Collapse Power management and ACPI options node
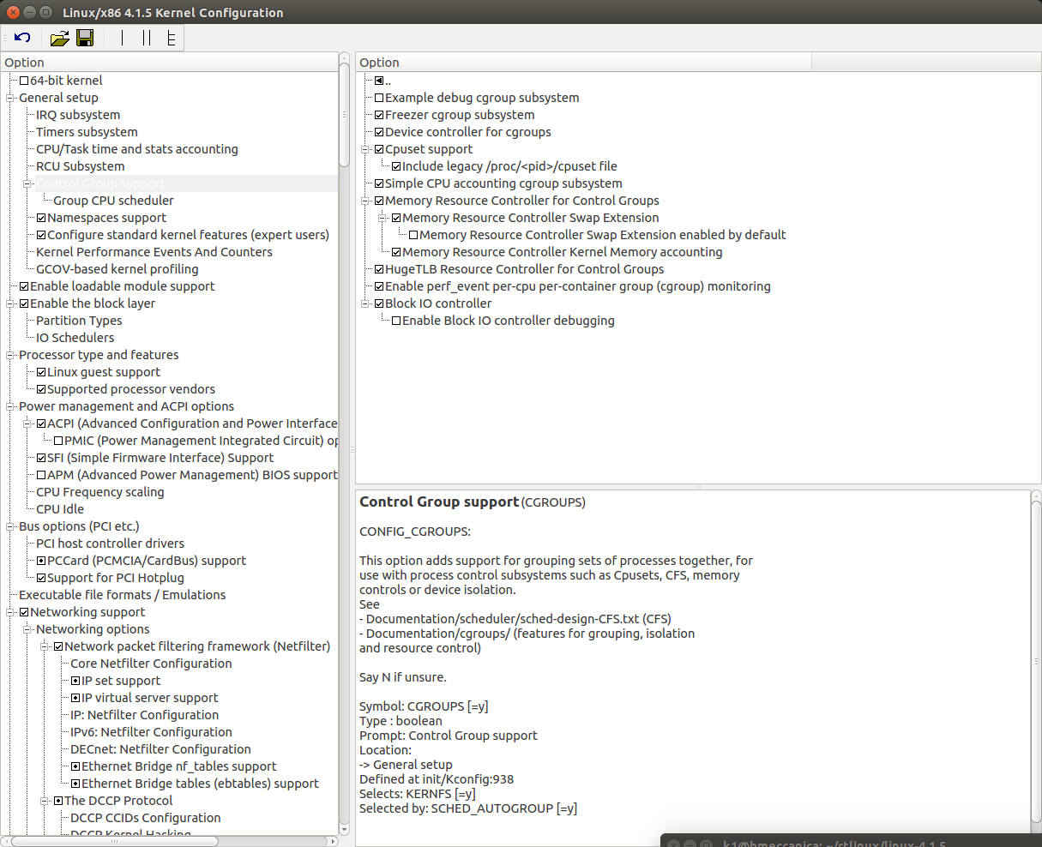Viewport: 1042px width, 847px height. pyautogui.click(x=11, y=406)
